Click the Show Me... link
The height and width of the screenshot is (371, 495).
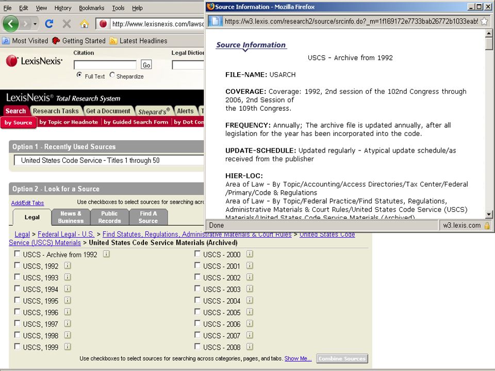coord(298,359)
